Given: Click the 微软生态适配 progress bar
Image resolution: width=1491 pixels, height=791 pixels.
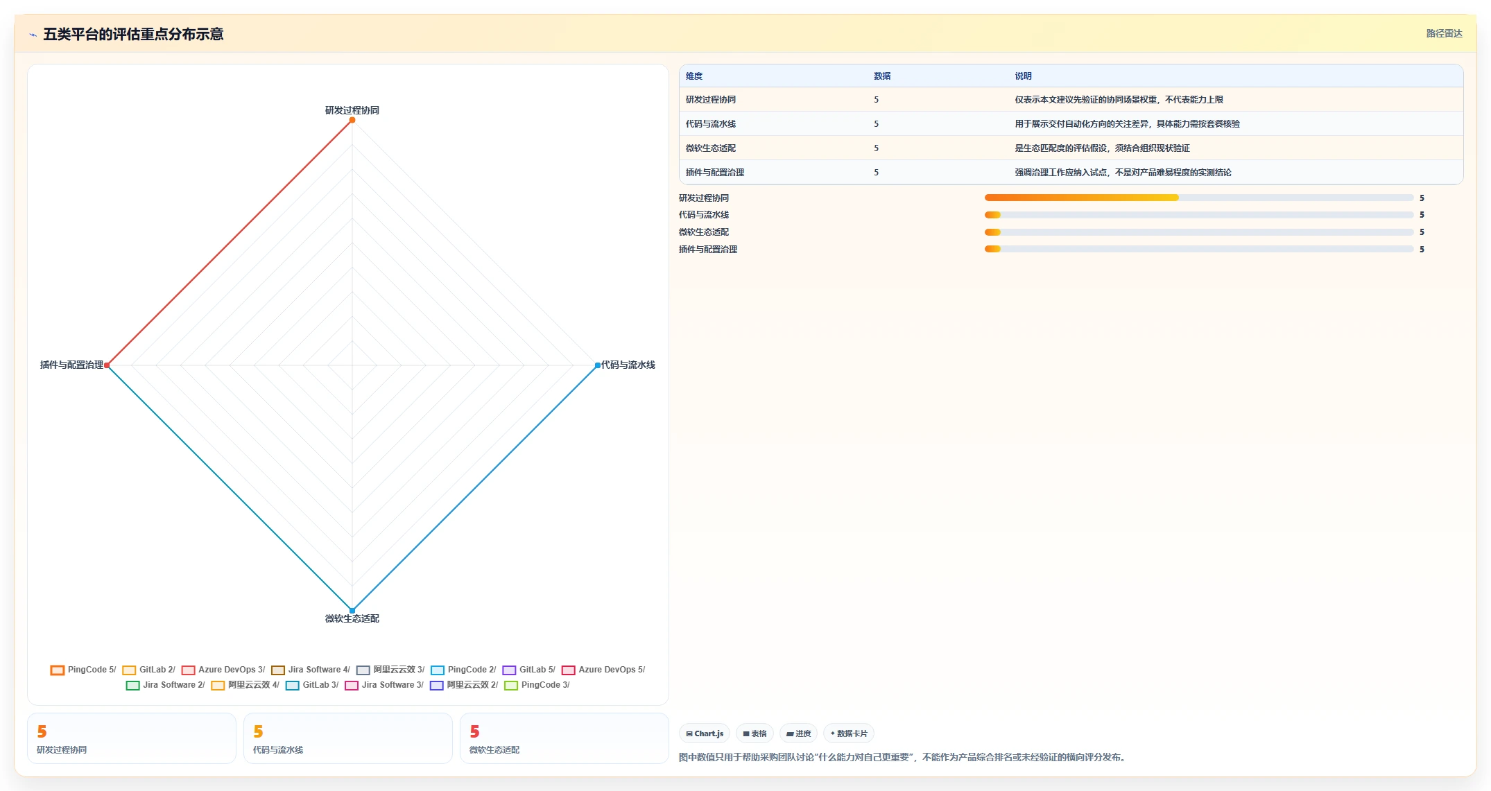Looking at the screenshot, I should pos(1199,232).
